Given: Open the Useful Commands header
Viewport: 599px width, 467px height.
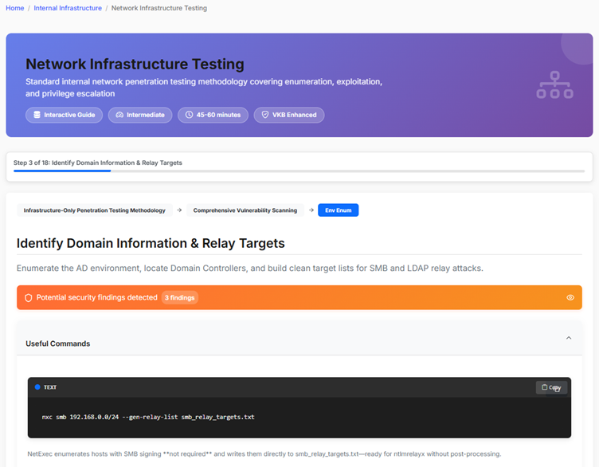Looking at the screenshot, I should (x=57, y=343).
